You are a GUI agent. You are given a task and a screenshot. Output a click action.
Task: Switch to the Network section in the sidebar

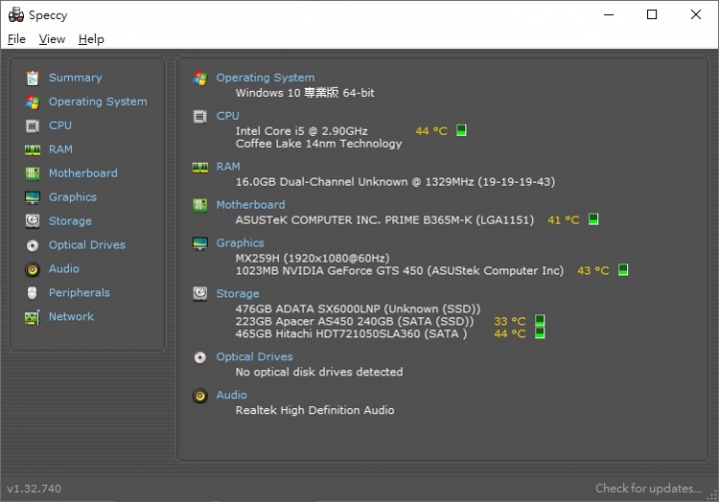(x=71, y=316)
